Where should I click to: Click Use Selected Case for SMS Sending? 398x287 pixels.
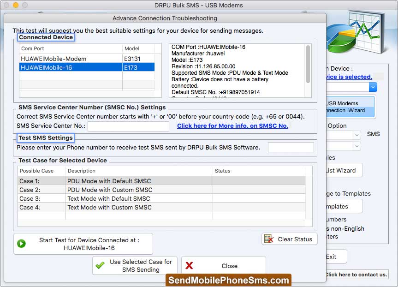(x=135, y=266)
